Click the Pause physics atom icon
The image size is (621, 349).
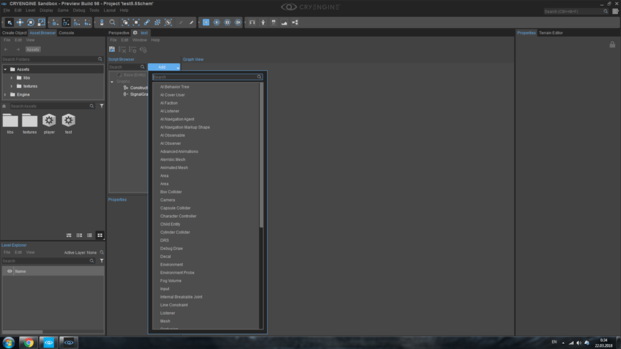(x=227, y=23)
